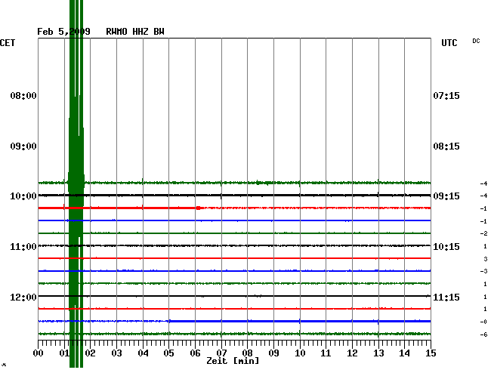Select the 11:15 UTC time label
This screenshot has height=373, width=491.
(446, 297)
